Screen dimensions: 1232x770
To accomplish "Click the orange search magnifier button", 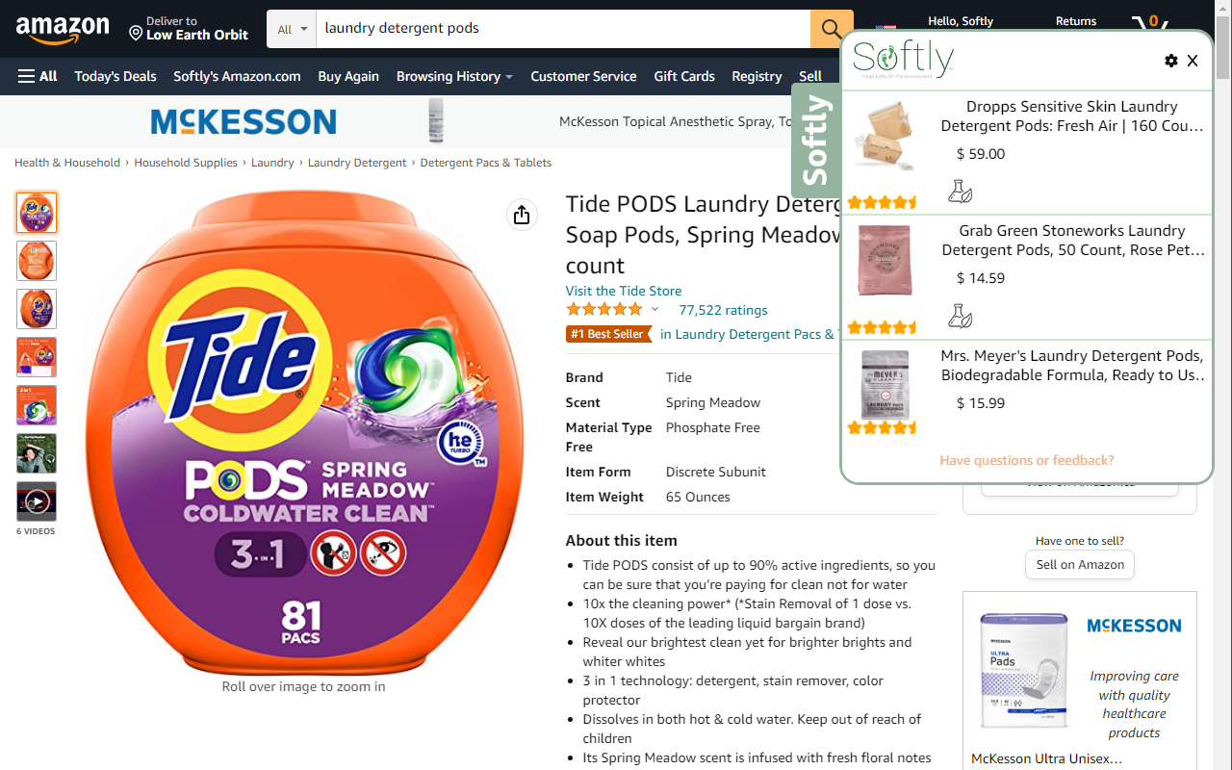I will [x=832, y=29].
